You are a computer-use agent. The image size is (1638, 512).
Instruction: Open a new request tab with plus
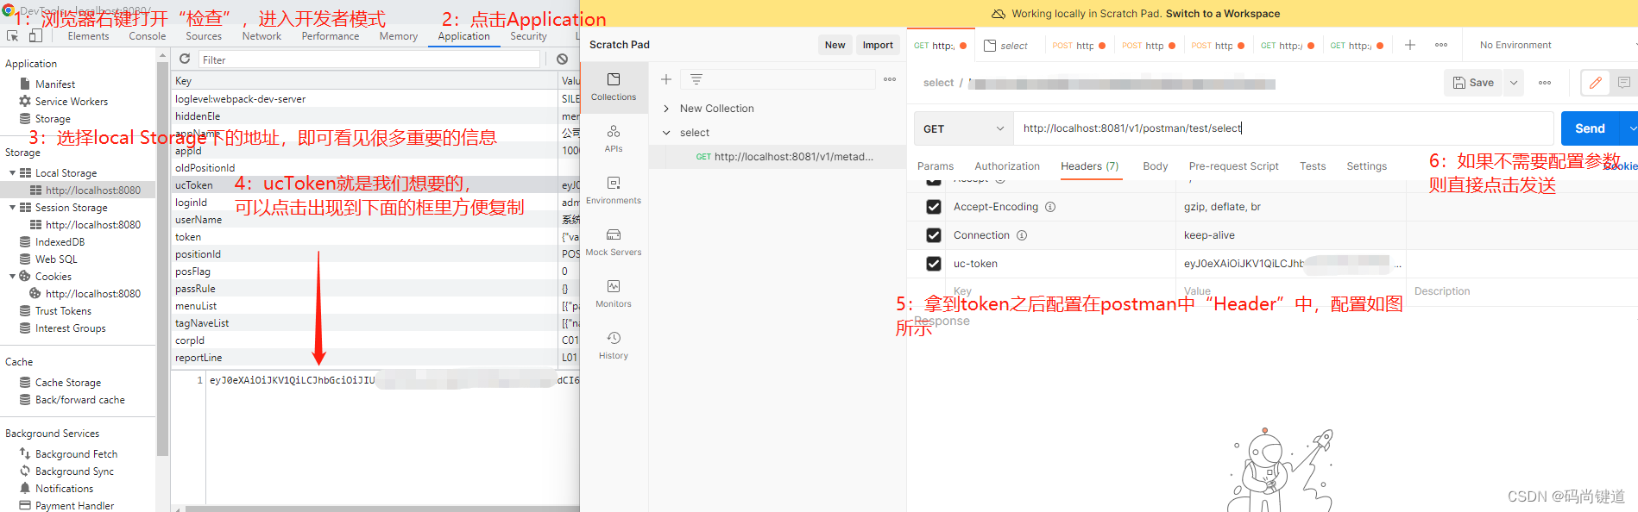pyautogui.click(x=1409, y=45)
